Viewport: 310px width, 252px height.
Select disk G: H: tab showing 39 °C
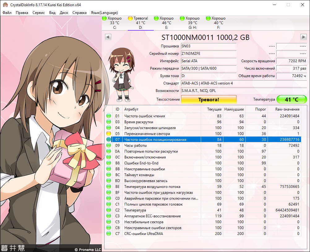(x=192, y=23)
